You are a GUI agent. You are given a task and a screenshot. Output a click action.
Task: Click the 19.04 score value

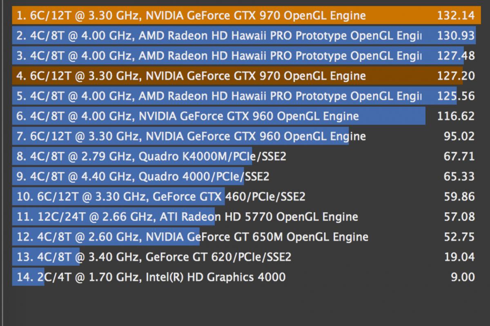pos(459,257)
